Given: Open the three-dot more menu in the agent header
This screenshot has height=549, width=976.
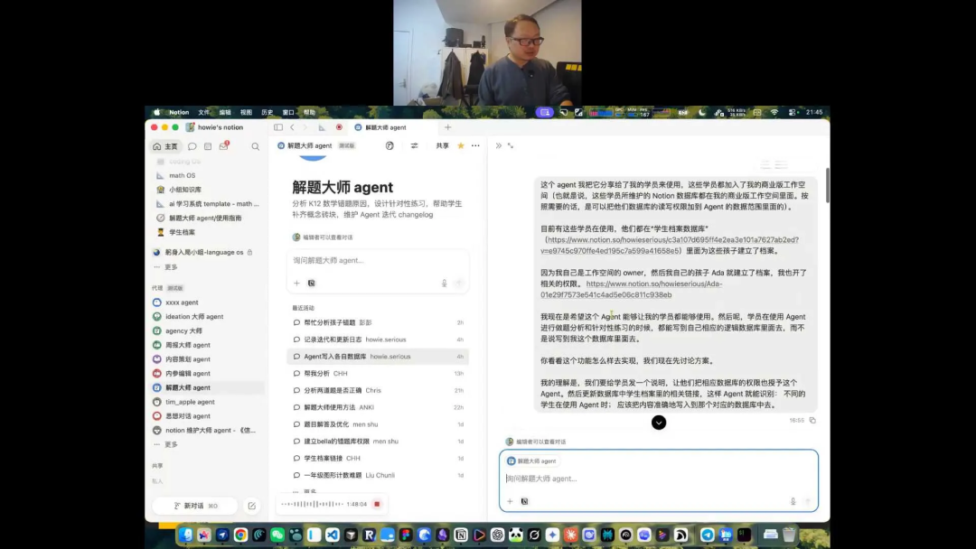Looking at the screenshot, I should tap(475, 145).
